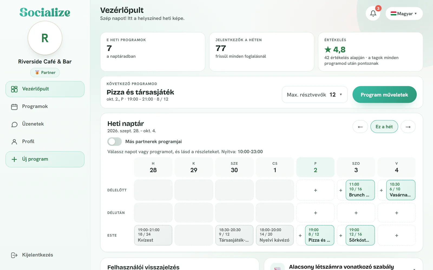
Task: Add Friday morning program with plus
Action: point(316,190)
